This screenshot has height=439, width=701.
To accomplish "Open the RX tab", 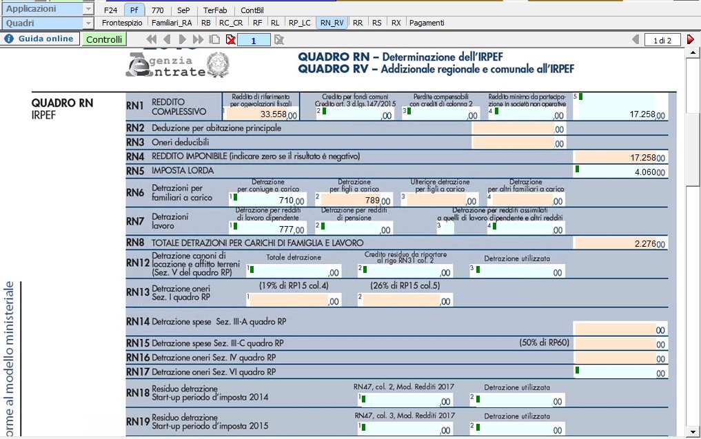I will pyautogui.click(x=396, y=23).
